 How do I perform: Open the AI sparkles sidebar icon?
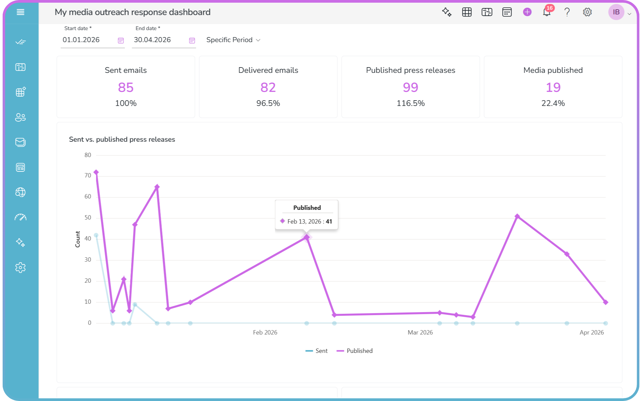[x=20, y=243]
